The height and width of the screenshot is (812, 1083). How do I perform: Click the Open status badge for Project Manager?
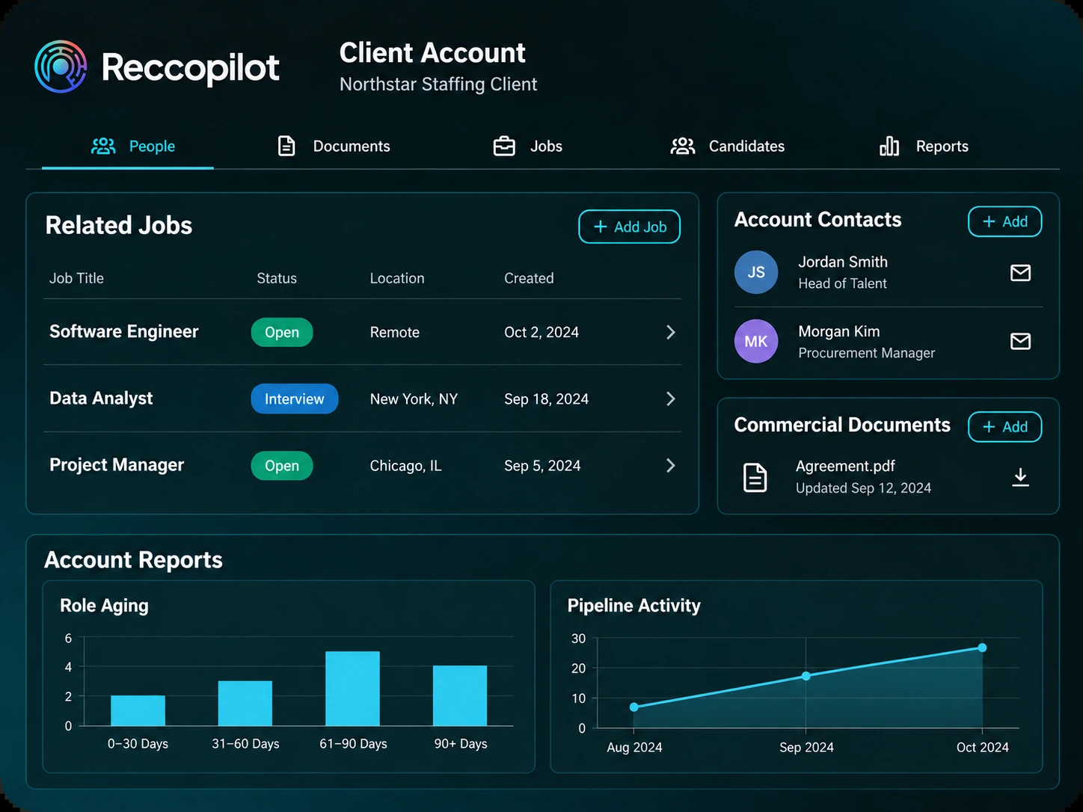click(x=282, y=465)
